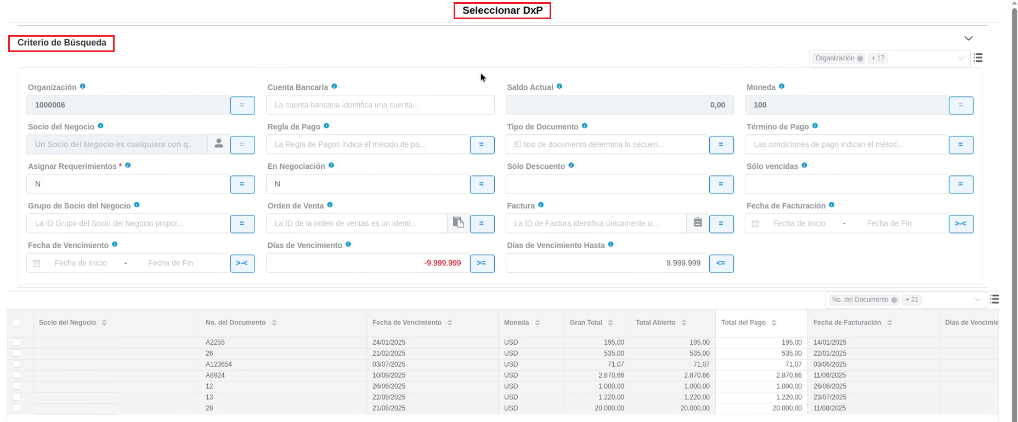Click the Cuenta Bancaria input field
Image resolution: width=1018 pixels, height=422 pixels.
(x=380, y=105)
